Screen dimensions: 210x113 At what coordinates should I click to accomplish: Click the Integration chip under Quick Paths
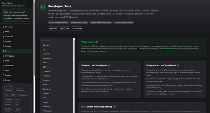[20, 91]
